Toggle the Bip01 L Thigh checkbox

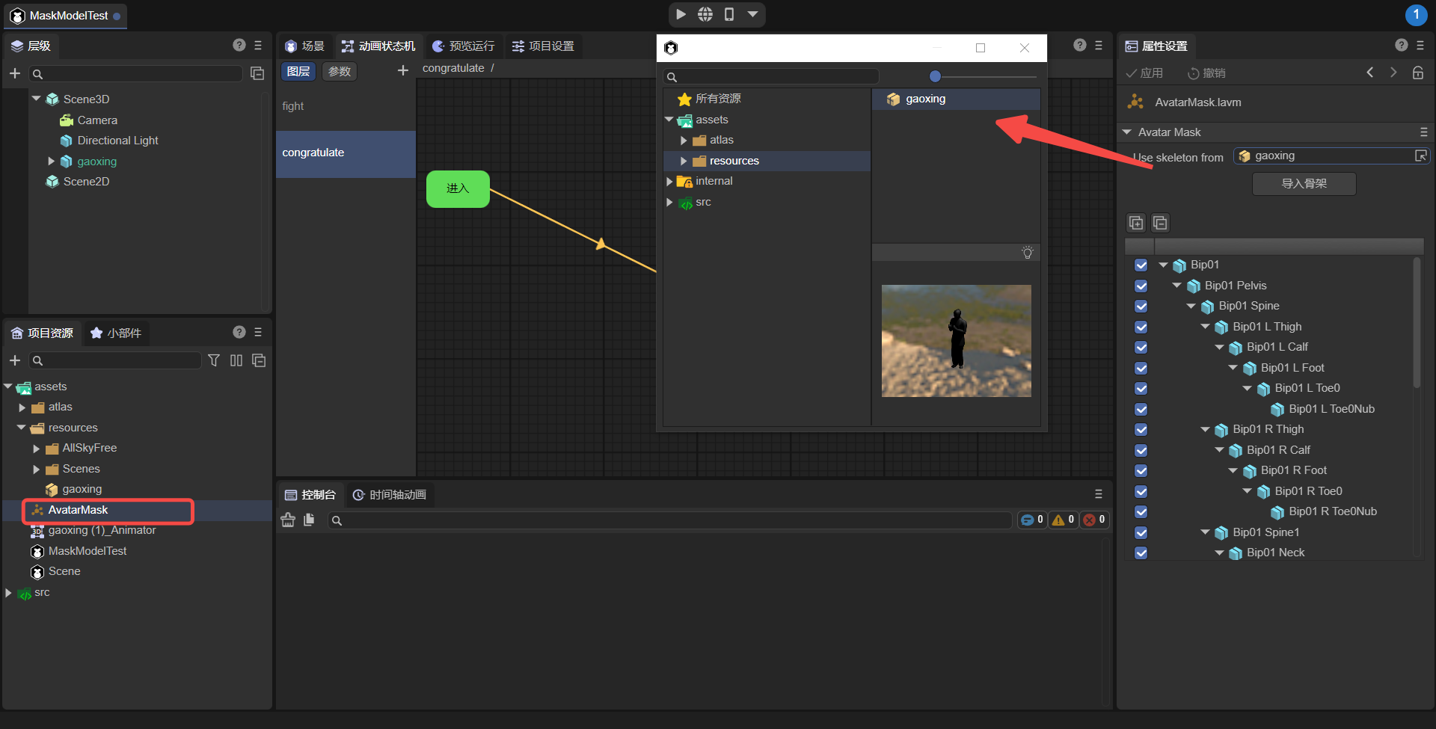tap(1141, 327)
